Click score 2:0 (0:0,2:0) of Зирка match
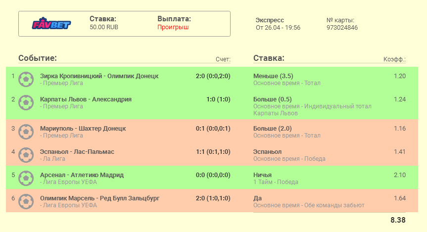427x232 pixels. [x=213, y=76]
